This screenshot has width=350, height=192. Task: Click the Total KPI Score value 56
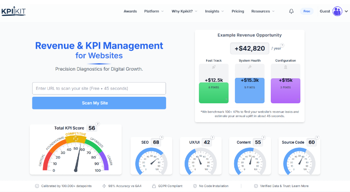[92, 128]
